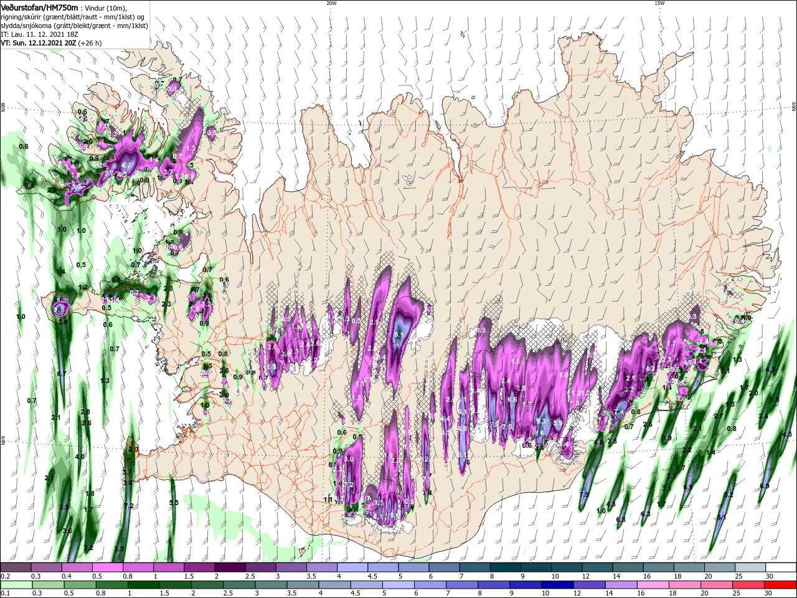The width and height of the screenshot is (797, 598).
Task: Click the valid time line 'VT: Sun. 12.12.2021 20Z'
Action: [38, 43]
